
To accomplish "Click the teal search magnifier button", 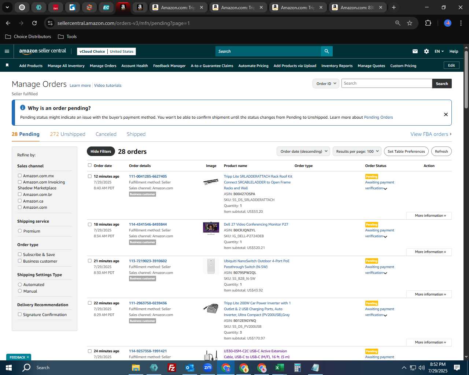I will point(326,51).
